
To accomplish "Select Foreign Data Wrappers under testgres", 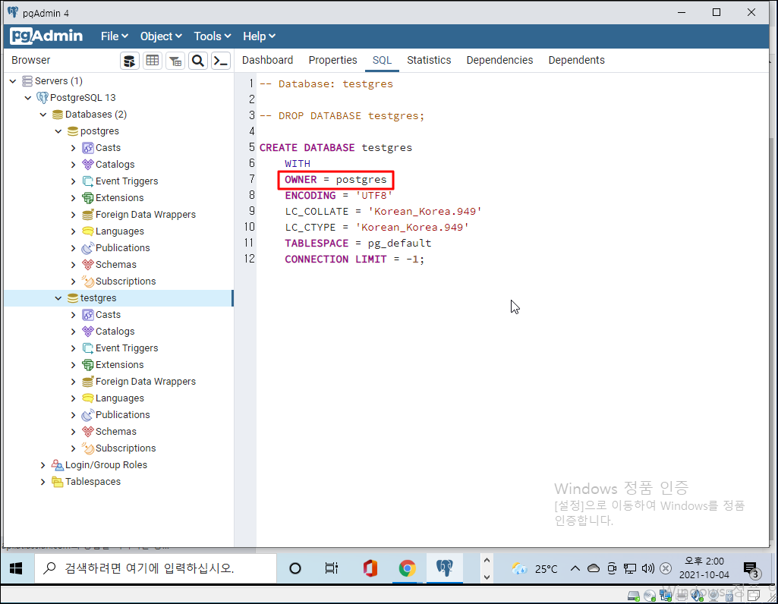I will [x=146, y=382].
